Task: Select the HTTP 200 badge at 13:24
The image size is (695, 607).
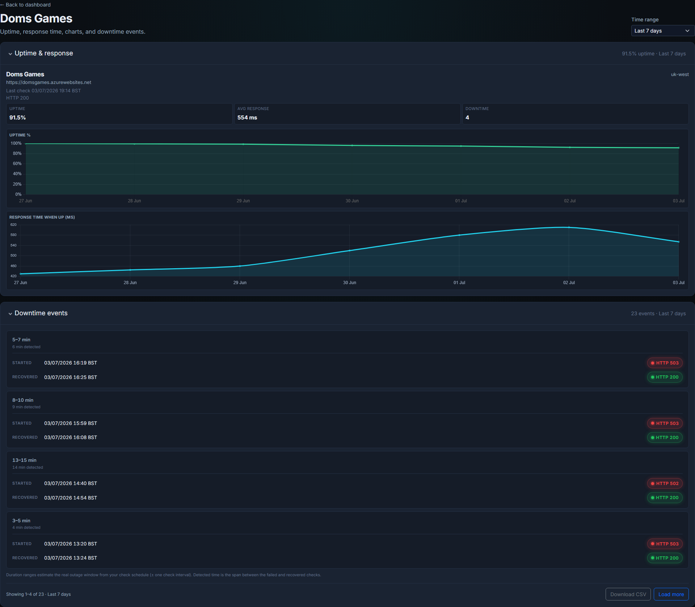Action: click(x=665, y=558)
